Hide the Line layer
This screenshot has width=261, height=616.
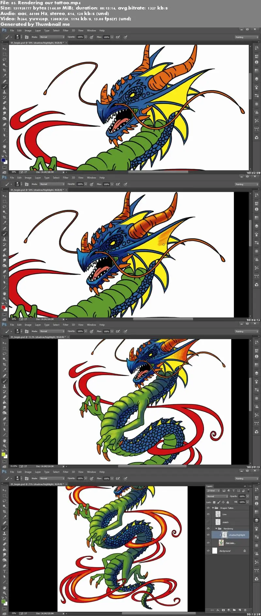pos(208,514)
